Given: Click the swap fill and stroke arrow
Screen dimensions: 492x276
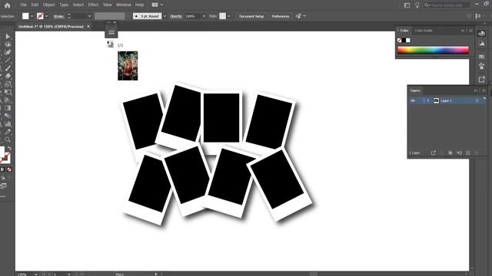Looking at the screenshot, I should [9, 148].
